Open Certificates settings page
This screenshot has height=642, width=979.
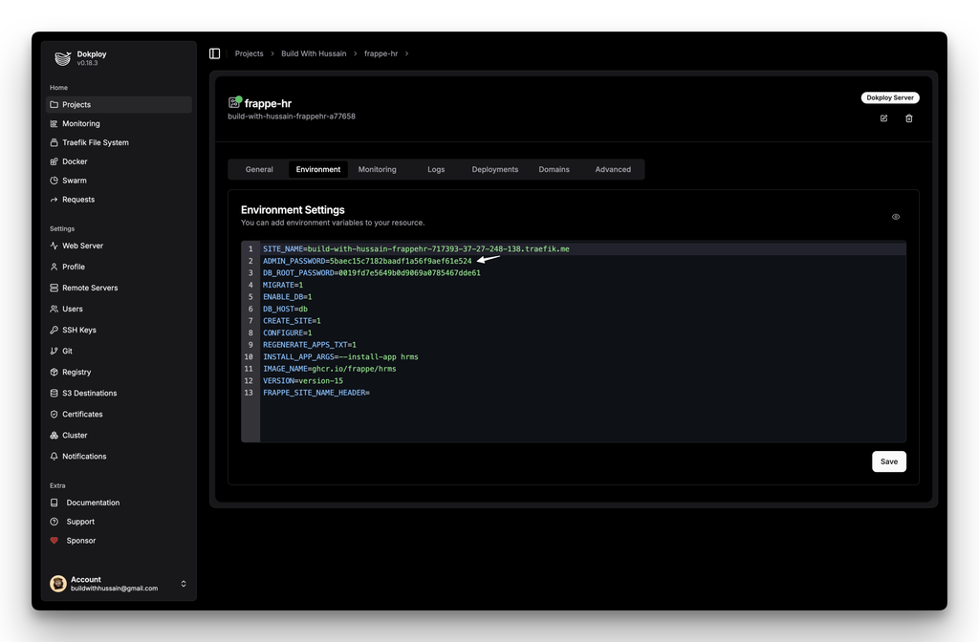pyautogui.click(x=82, y=414)
